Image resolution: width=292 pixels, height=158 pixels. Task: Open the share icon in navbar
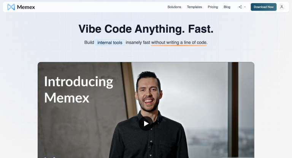[x=240, y=7]
